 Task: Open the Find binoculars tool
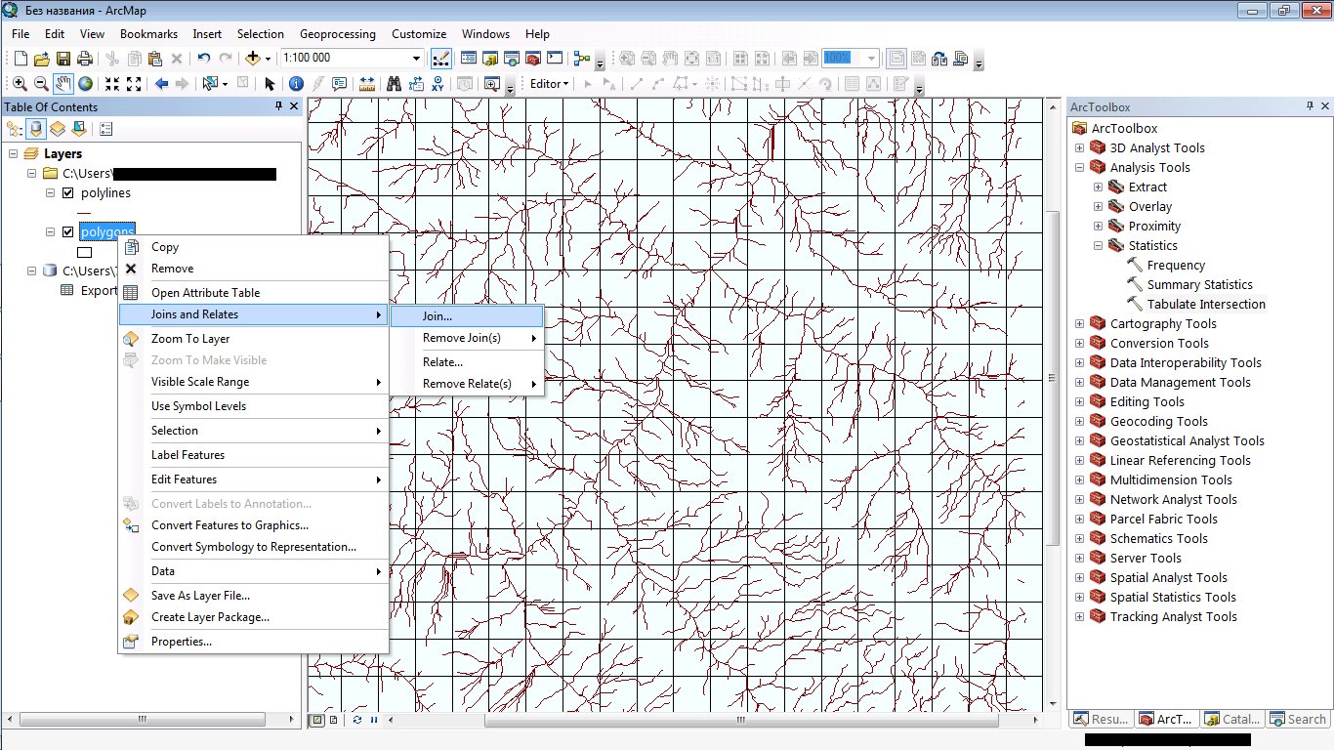pos(394,84)
